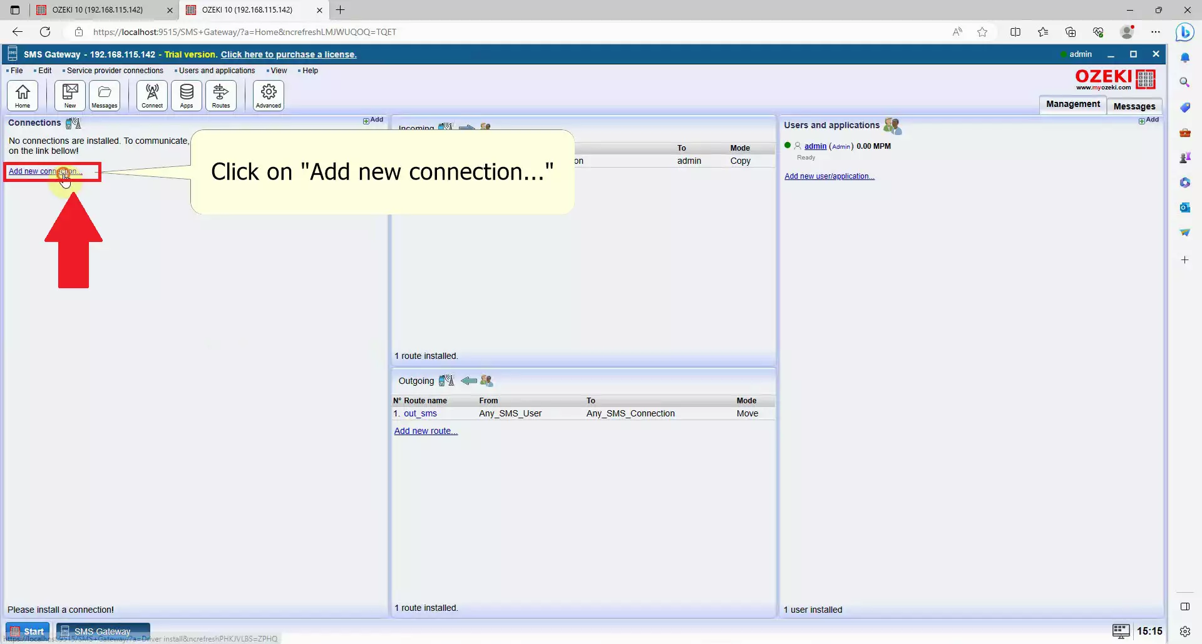The image size is (1202, 644).
Task: Click the "Add new user/application..." link
Action: [830, 176]
